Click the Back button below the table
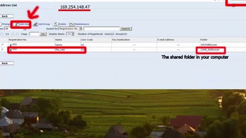The height and width of the screenshot is (138, 246). (7, 63)
